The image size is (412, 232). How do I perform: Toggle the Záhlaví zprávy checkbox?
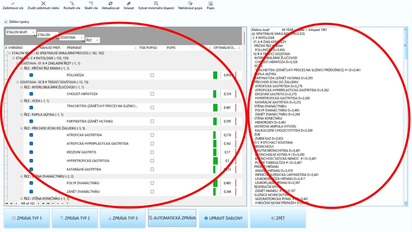pos(6,22)
